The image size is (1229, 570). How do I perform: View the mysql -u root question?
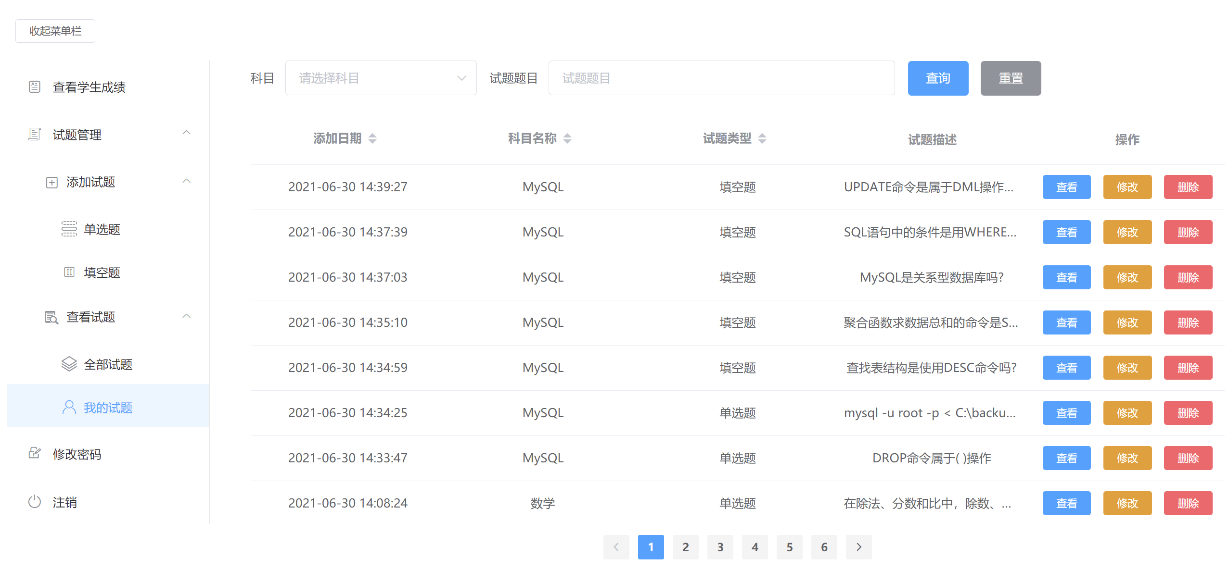(x=1067, y=413)
